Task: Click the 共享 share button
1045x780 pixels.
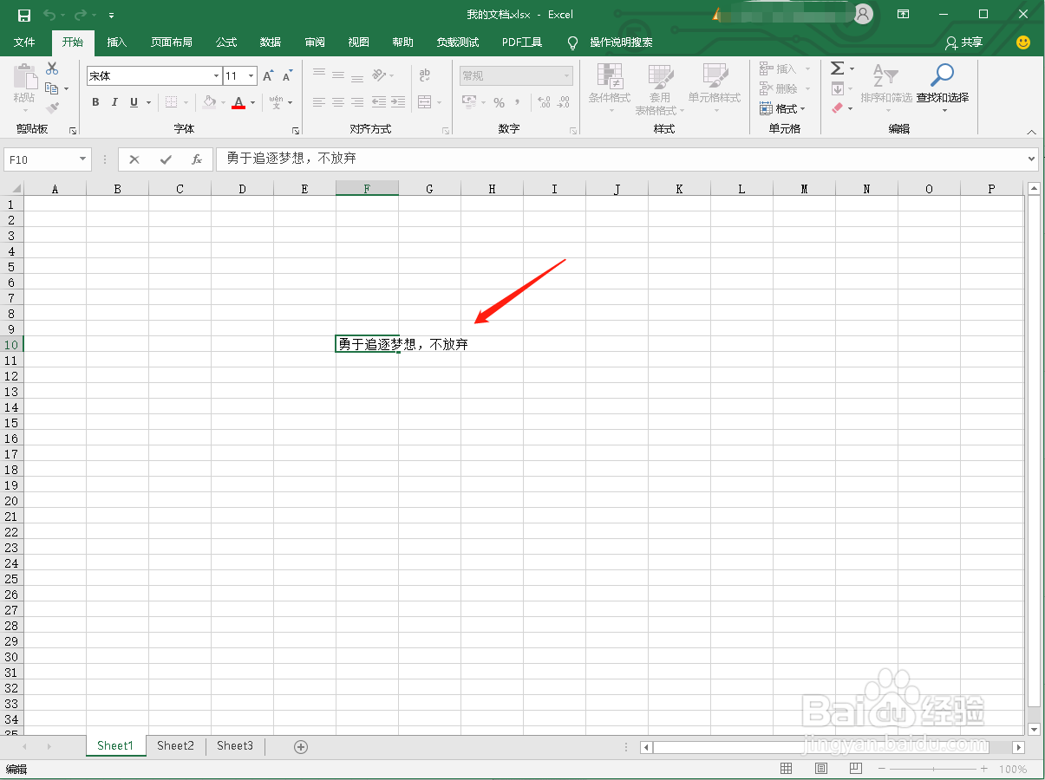Action: point(964,42)
